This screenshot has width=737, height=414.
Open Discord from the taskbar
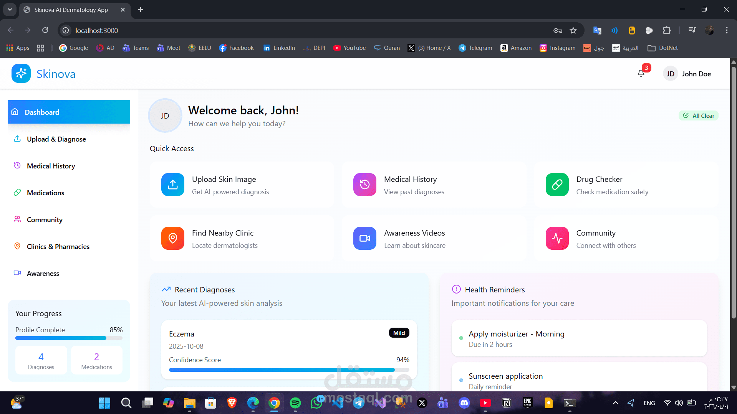(464, 403)
